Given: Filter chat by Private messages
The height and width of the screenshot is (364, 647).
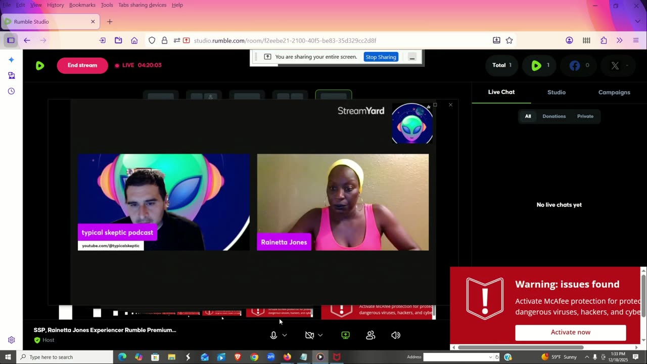Looking at the screenshot, I should tap(585, 116).
